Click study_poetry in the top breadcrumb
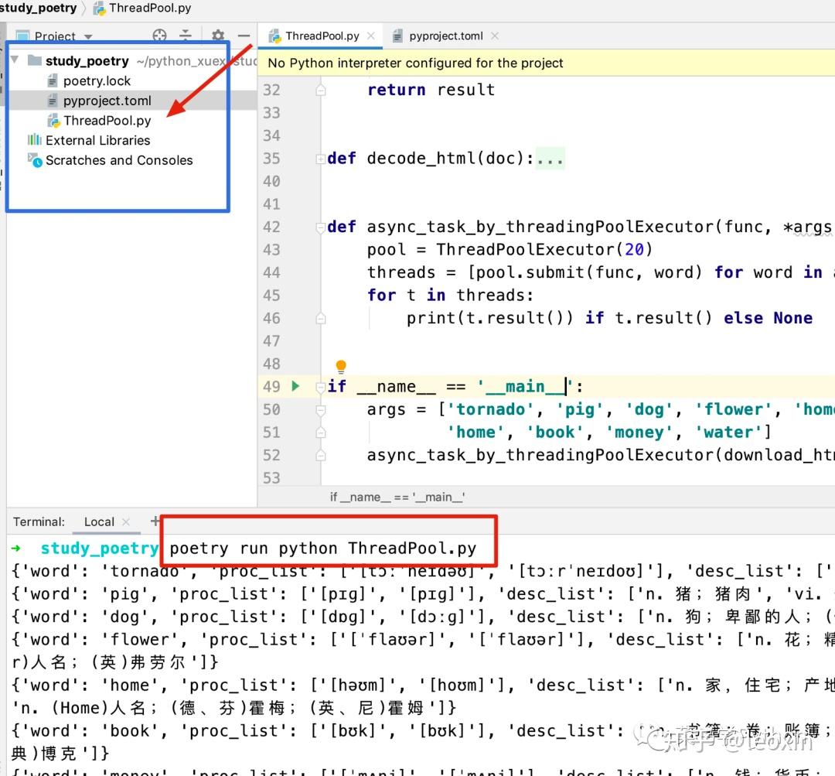 tap(37, 8)
